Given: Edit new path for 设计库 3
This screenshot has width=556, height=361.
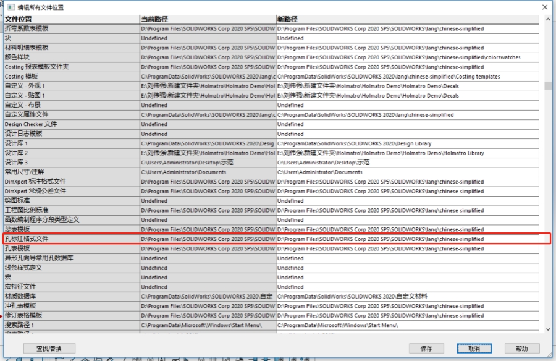Looking at the screenshot, I should (408, 163).
